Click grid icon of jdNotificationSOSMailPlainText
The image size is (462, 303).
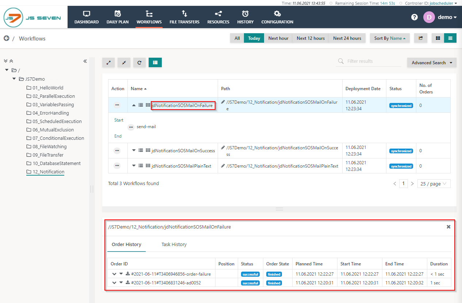pyautogui.click(x=148, y=165)
